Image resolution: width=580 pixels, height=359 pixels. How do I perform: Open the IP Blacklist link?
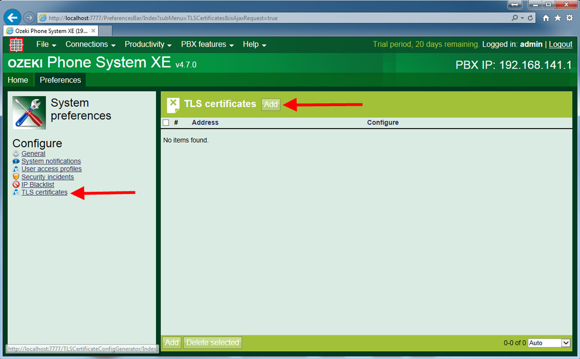pyautogui.click(x=38, y=185)
